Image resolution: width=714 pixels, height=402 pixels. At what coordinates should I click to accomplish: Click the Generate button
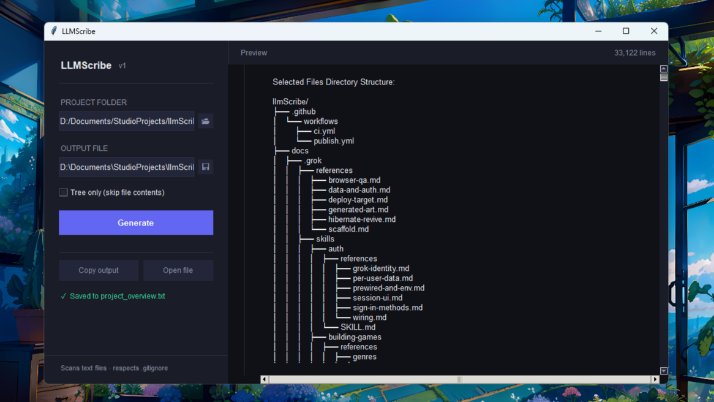136,223
